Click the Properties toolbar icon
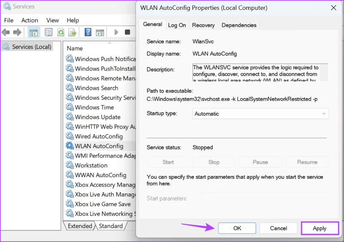This screenshot has width=344, height=242. (49, 33)
